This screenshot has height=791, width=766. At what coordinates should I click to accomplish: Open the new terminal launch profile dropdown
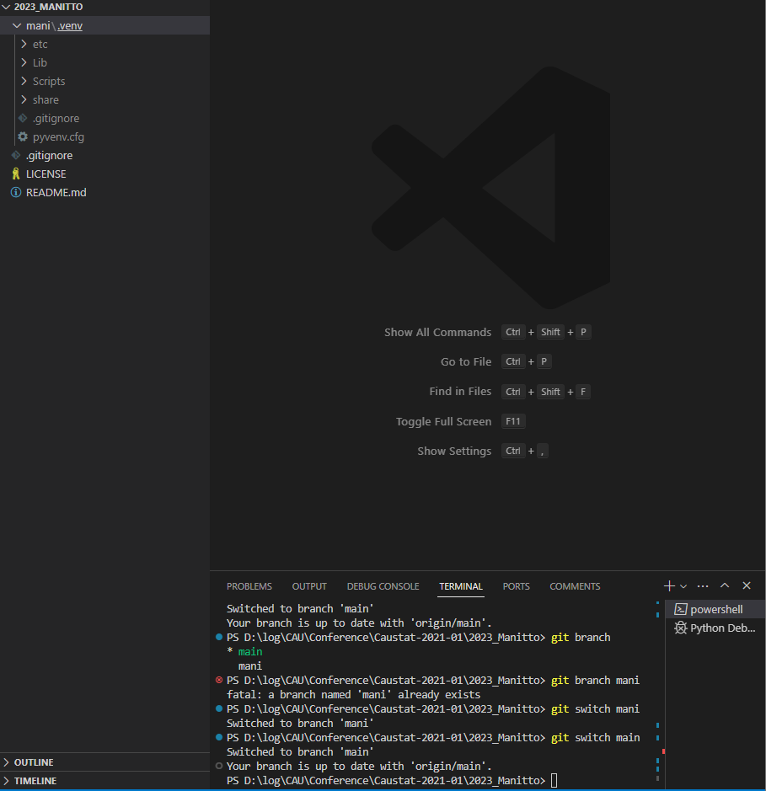click(683, 586)
